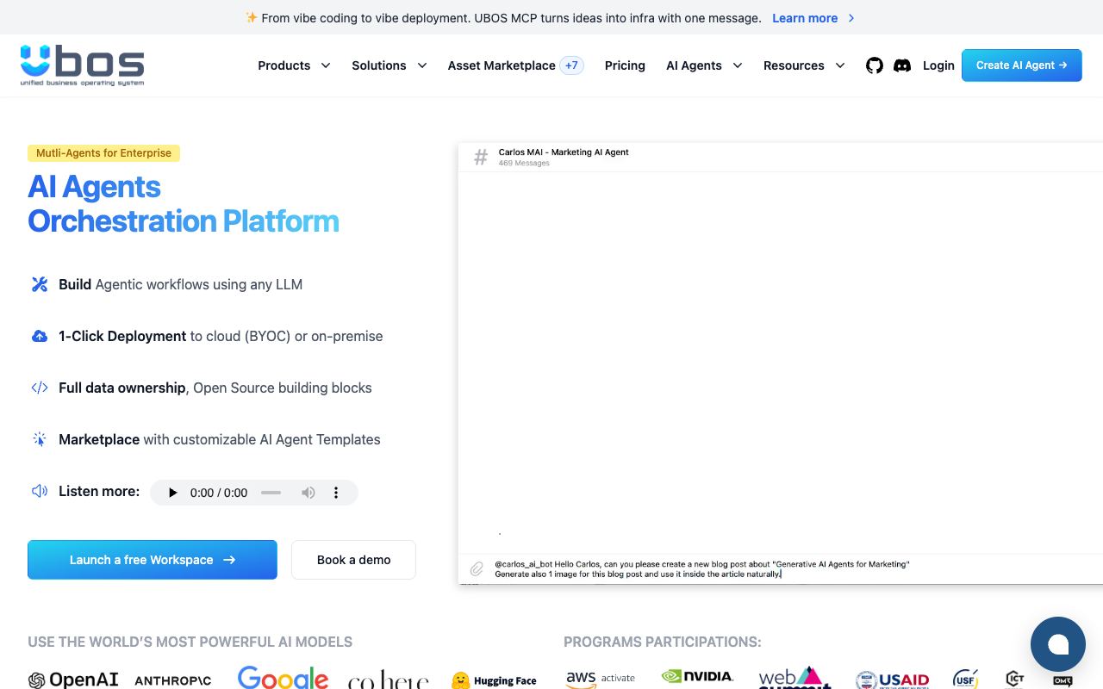This screenshot has width=1103, height=689.
Task: Click the OpenAI logo
Action: [x=73, y=680]
